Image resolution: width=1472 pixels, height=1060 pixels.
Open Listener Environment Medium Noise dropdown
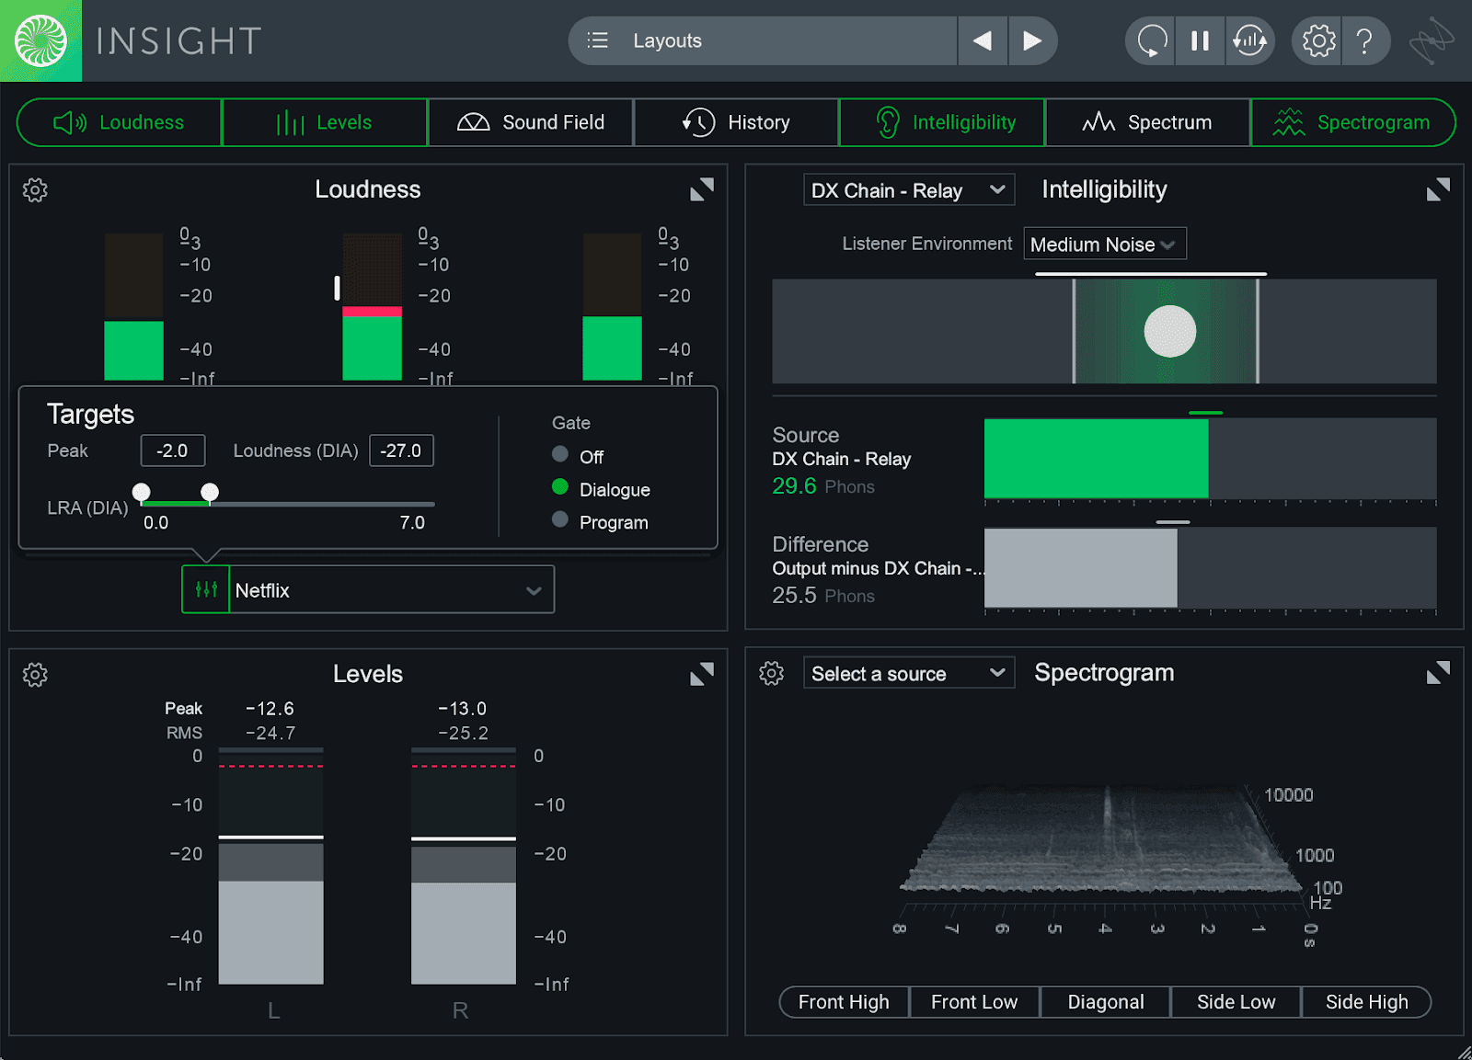[1105, 244]
